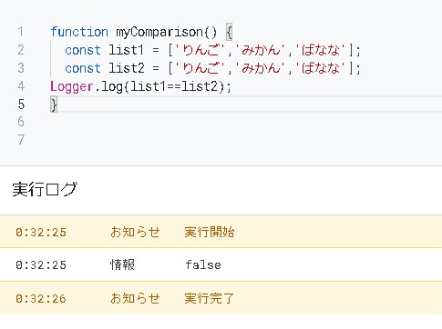442x329 pixels.
Task: Click 'りんご' string in line 3
Action: (x=200, y=68)
